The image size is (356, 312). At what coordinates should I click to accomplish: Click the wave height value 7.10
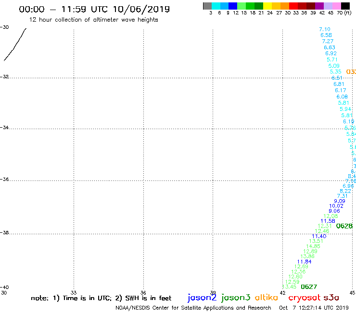click(x=325, y=29)
